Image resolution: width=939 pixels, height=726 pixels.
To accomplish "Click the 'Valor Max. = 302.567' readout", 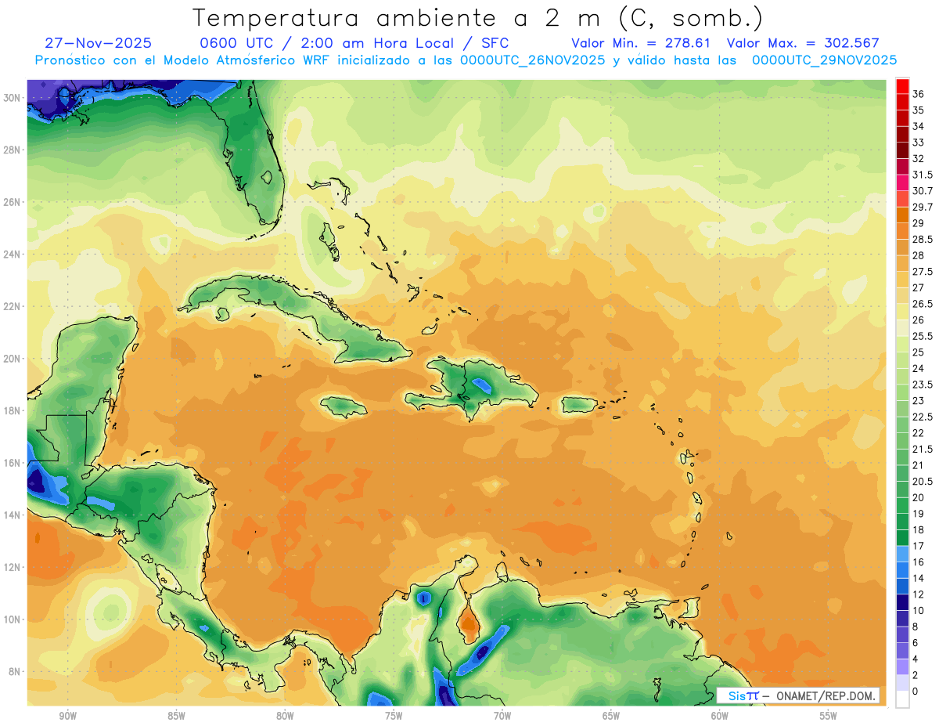I will tap(803, 44).
